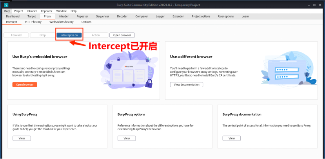Image resolution: width=325 pixels, height=159 pixels.
Task: Open the Sequencer tab
Action: [x=102, y=16]
